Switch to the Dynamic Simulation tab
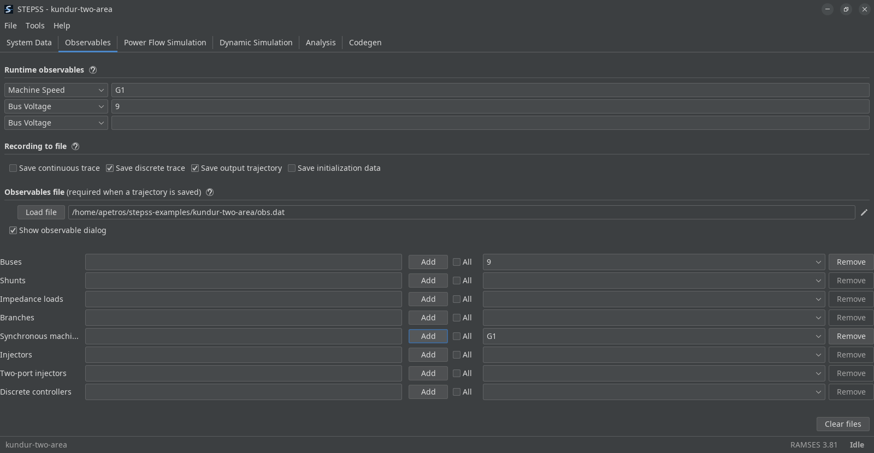Viewport: 874px width, 453px height. point(256,43)
